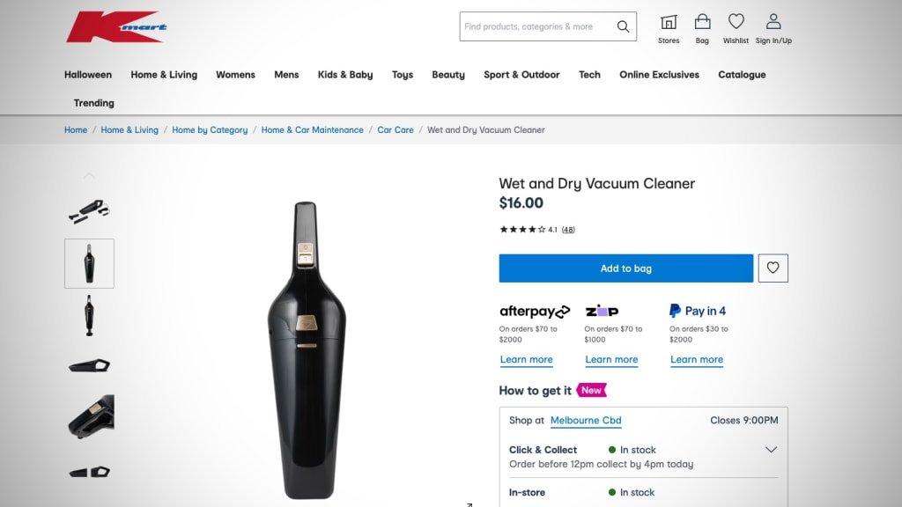Open the Sport & Outdoor menu
Image resolution: width=902 pixels, height=507 pixels.
pos(521,75)
